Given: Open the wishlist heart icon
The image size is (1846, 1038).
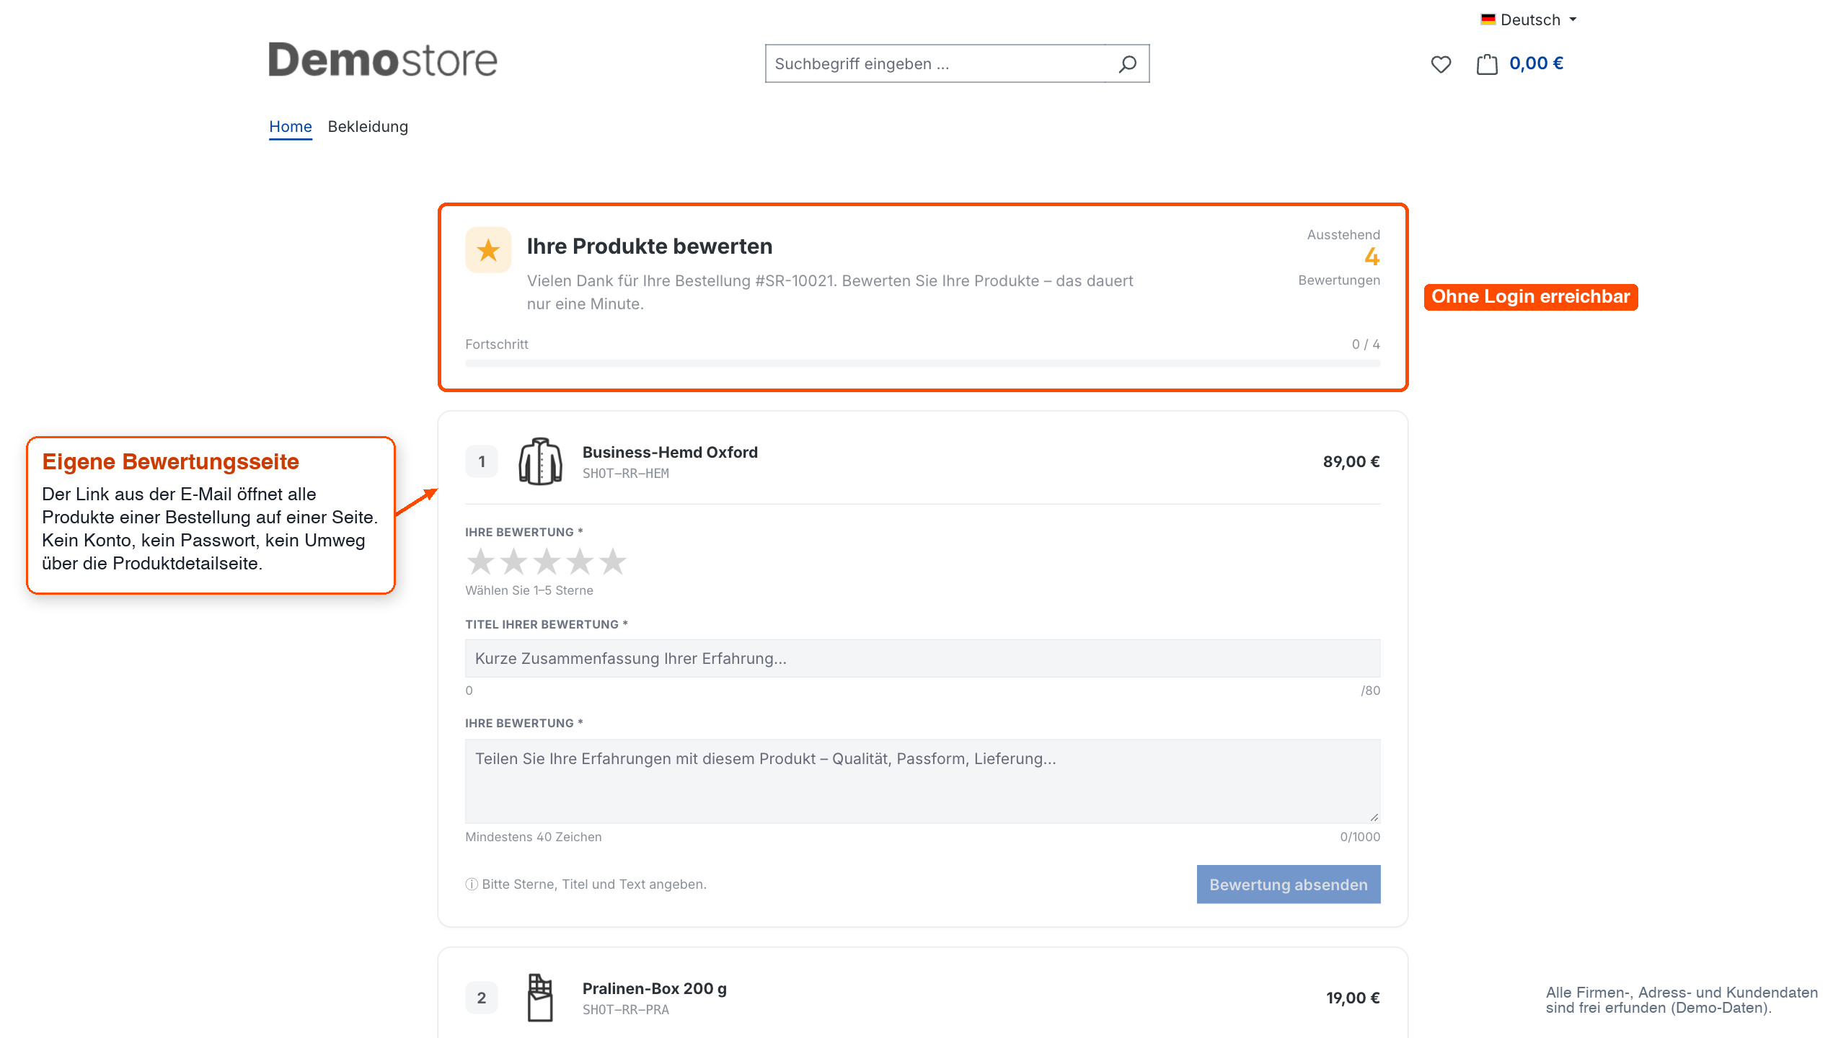Looking at the screenshot, I should 1441,64.
